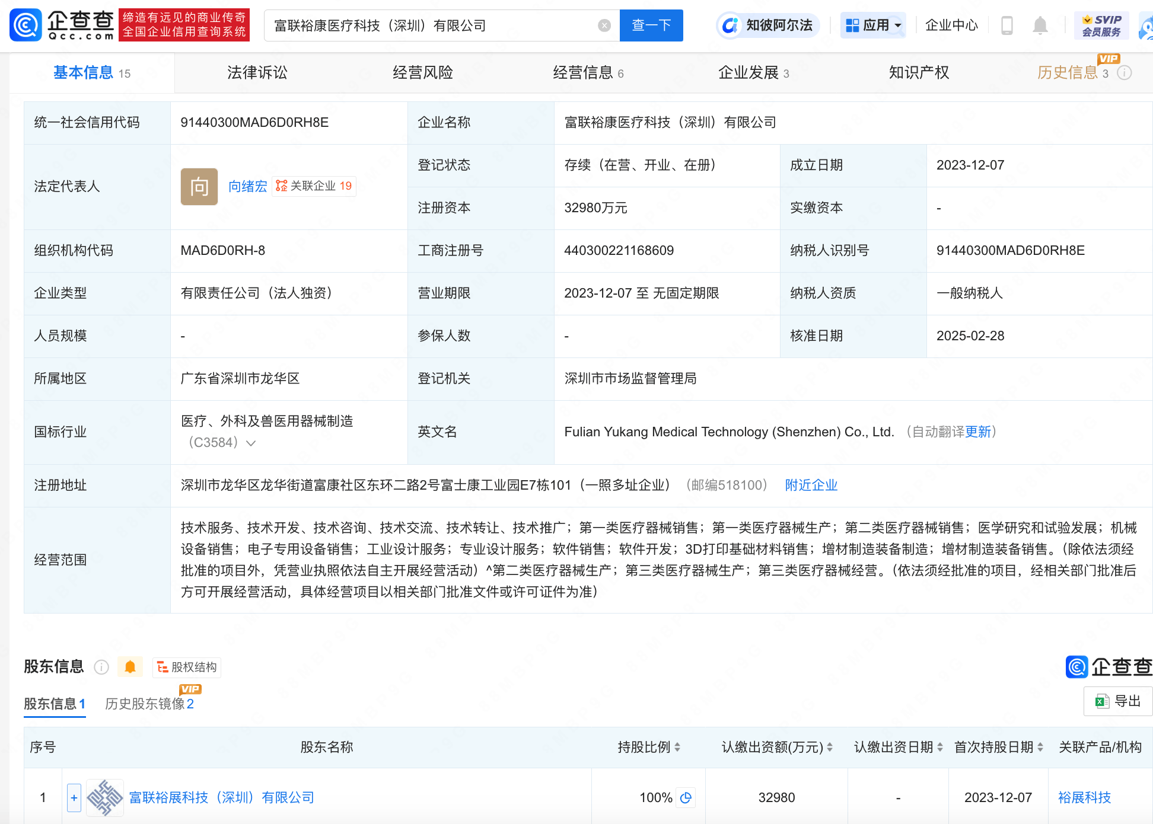Open the 应用 dropdown menu
Viewport: 1153px width, 824px height.
[873, 25]
